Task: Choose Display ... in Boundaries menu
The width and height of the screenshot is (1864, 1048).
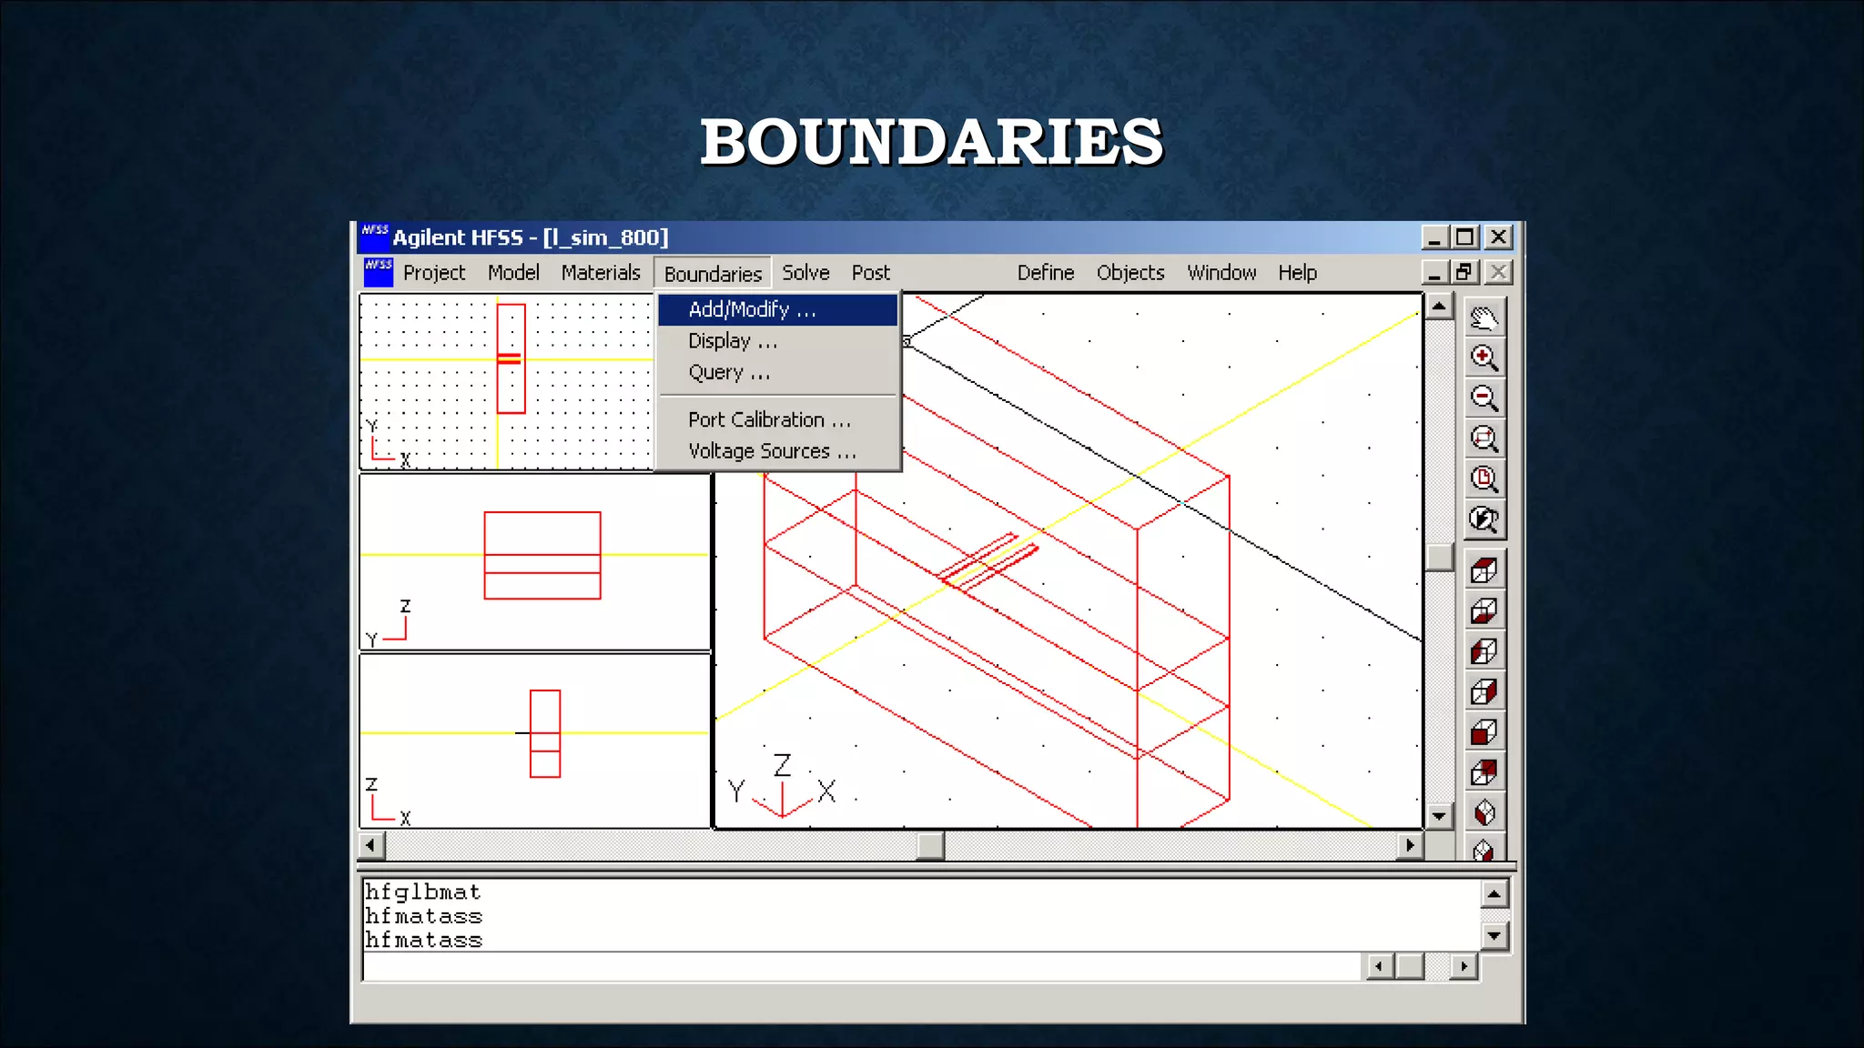Action: [x=778, y=341]
